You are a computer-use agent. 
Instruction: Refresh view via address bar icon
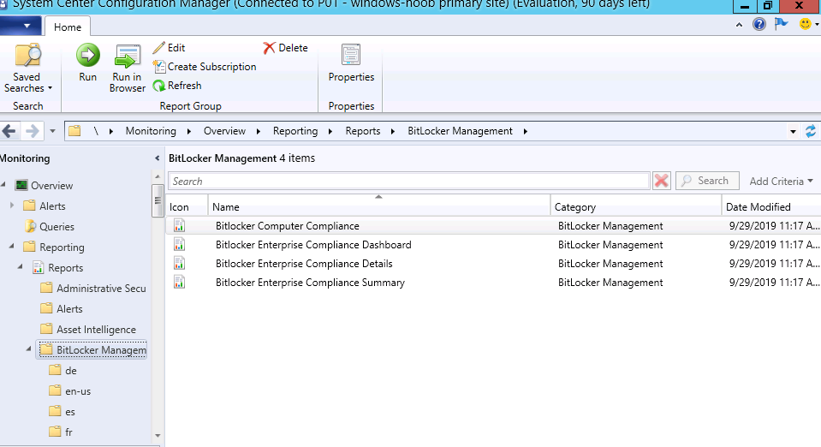pyautogui.click(x=811, y=131)
